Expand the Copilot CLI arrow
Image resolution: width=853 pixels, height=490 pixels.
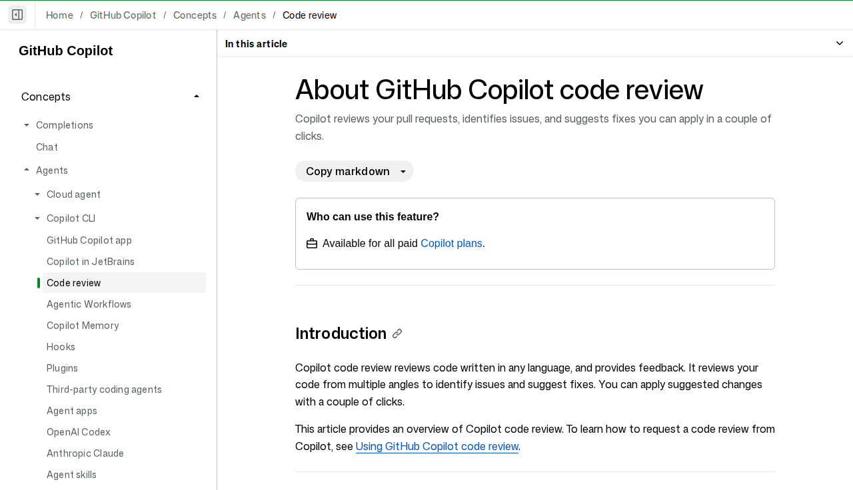point(37,218)
